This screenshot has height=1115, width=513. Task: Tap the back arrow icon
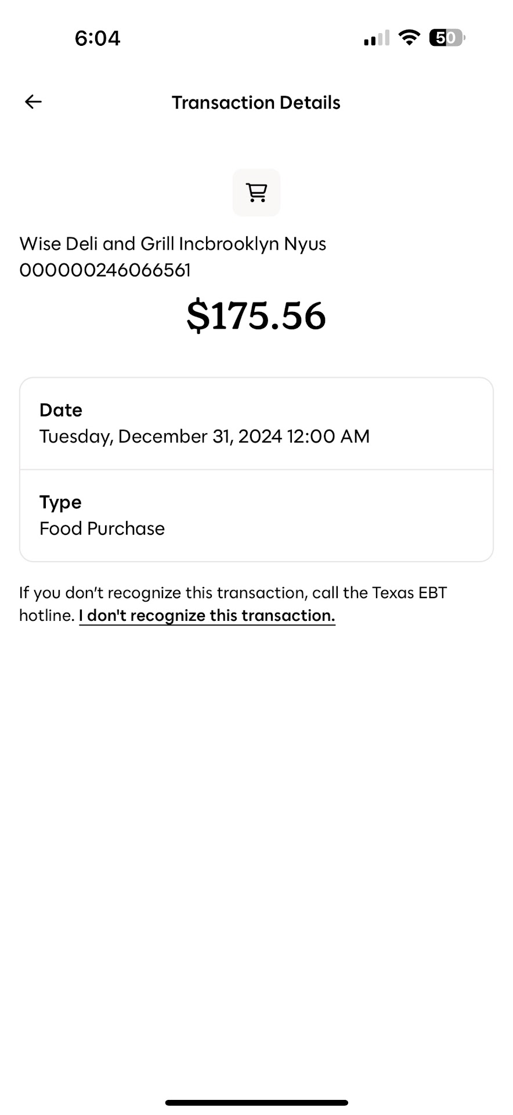coord(33,102)
